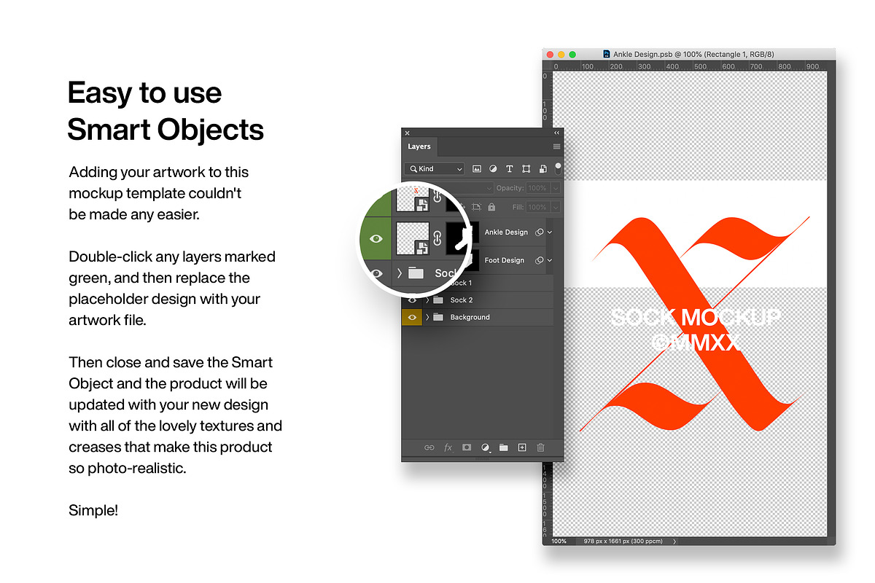Filter for type layers with the T icon
The image size is (875, 583).
click(x=510, y=168)
